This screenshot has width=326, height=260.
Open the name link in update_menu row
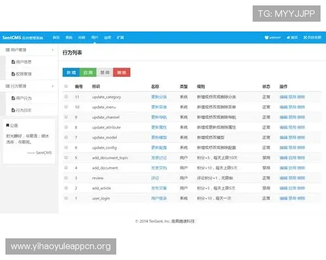(159, 107)
